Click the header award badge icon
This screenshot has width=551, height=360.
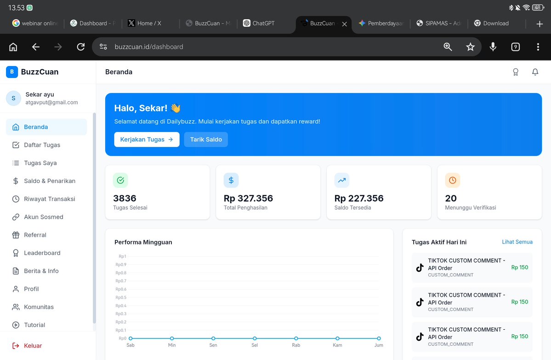(x=516, y=72)
